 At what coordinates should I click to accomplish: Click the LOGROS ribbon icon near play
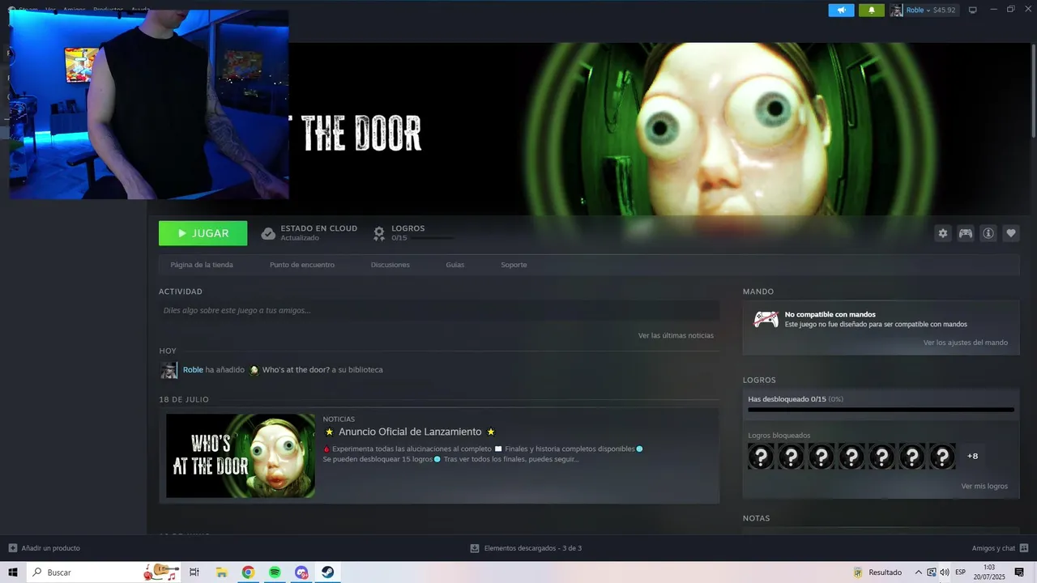(x=378, y=233)
